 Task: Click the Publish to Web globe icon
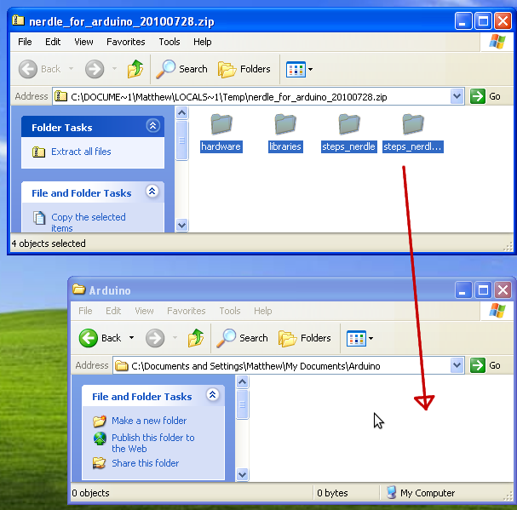click(x=100, y=438)
